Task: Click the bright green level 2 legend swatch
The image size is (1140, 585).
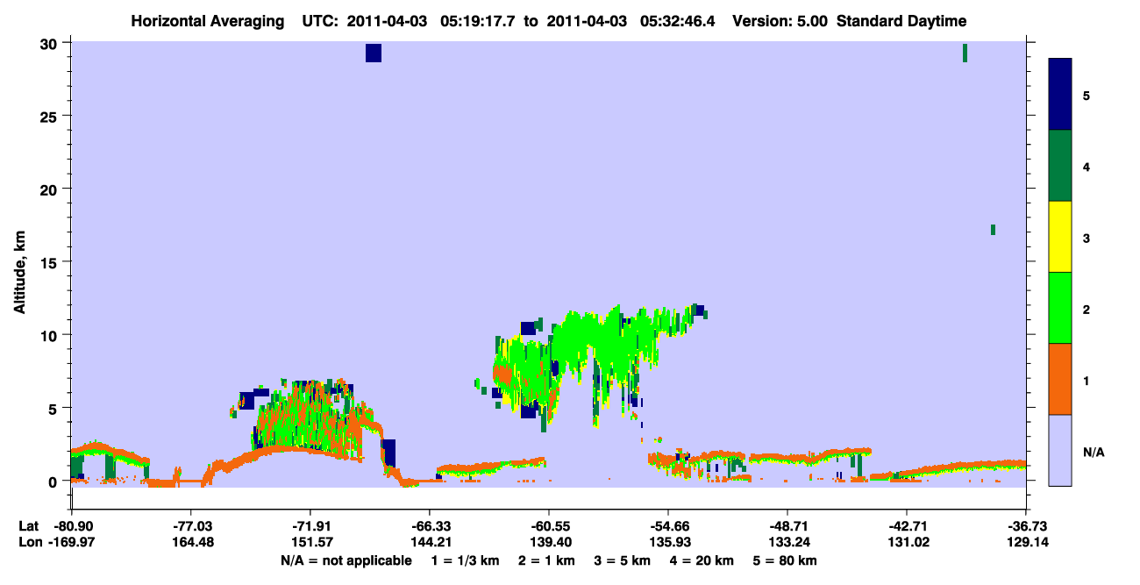Action: tap(1060, 307)
